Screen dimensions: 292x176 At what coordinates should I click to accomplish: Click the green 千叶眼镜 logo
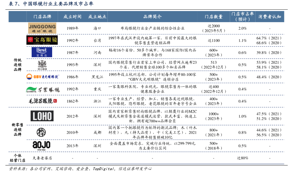click(x=42, y=89)
